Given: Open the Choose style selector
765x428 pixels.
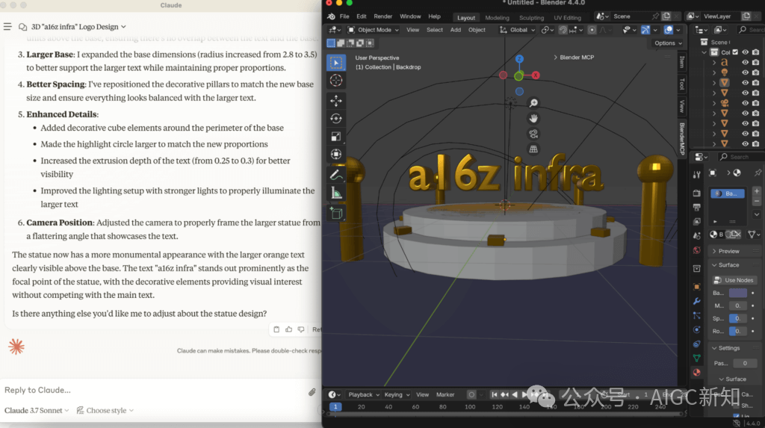Looking at the screenshot, I should point(106,410).
